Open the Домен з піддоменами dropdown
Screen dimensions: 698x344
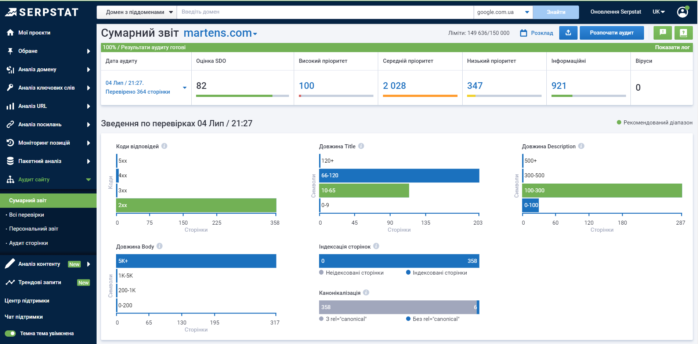pos(137,12)
